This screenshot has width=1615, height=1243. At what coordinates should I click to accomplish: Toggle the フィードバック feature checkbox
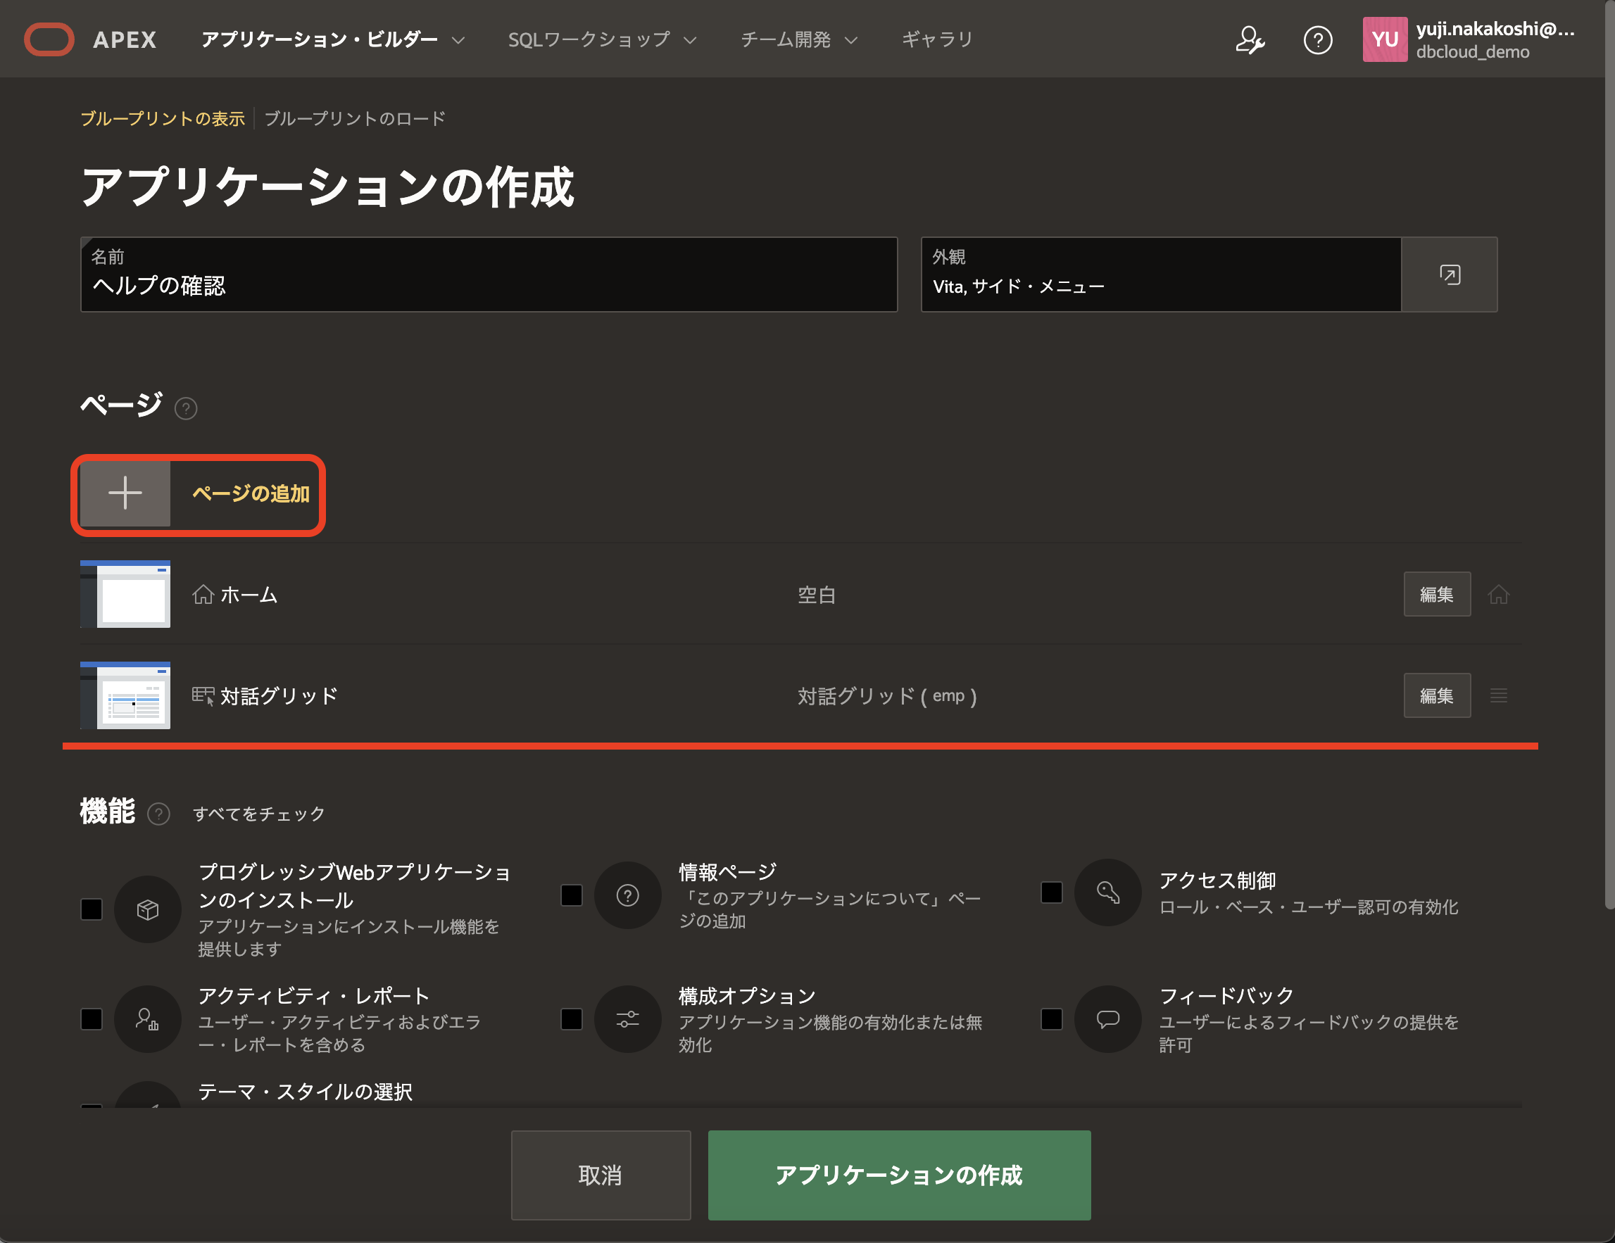[x=1052, y=1019]
